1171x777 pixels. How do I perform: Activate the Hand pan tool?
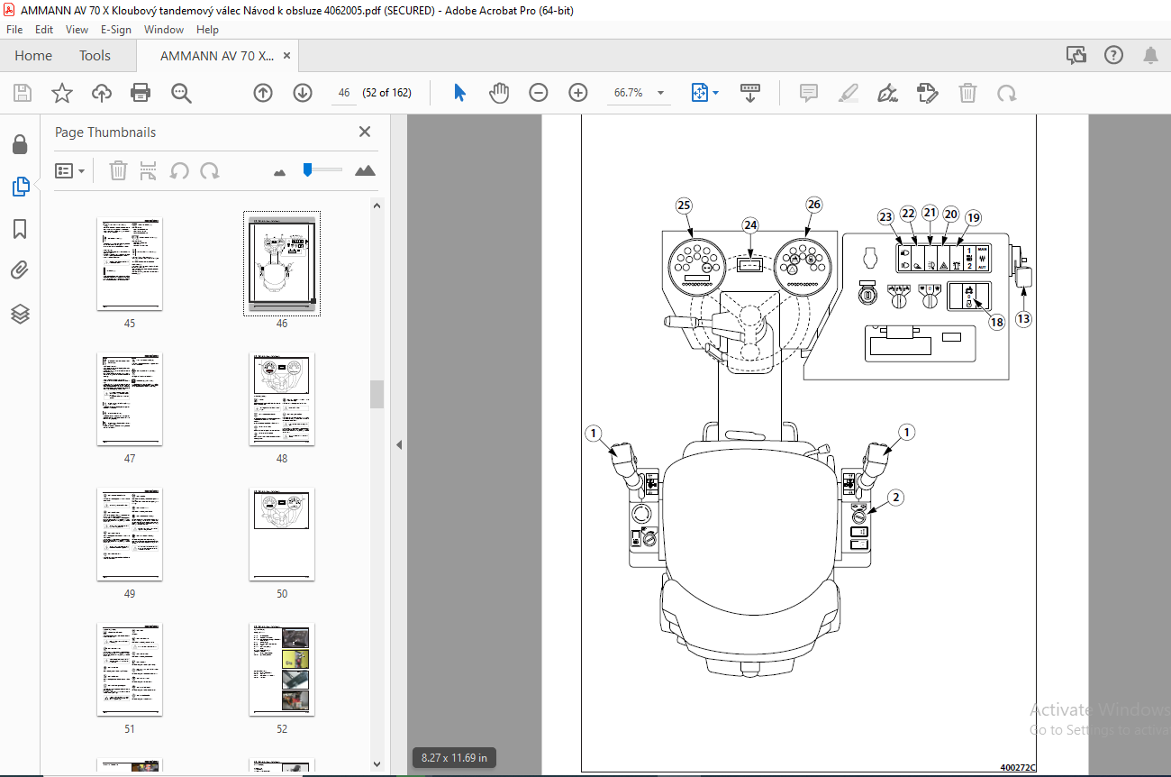(499, 93)
